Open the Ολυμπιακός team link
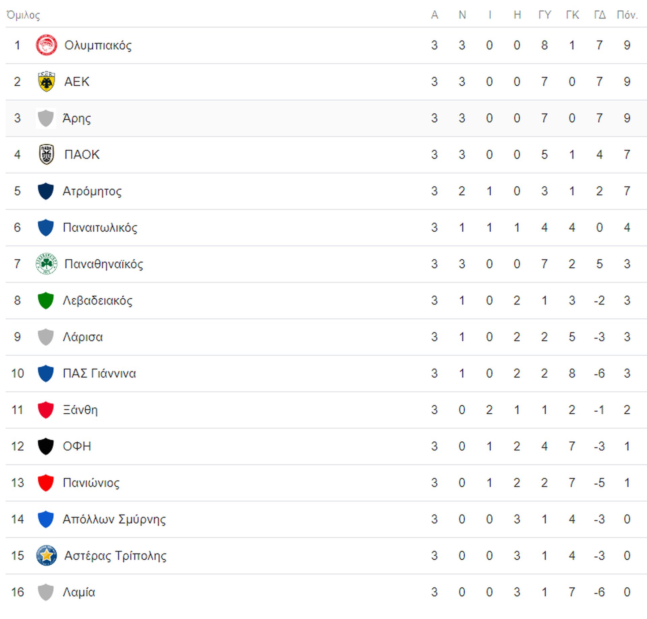The height and width of the screenshot is (619, 647). (98, 45)
